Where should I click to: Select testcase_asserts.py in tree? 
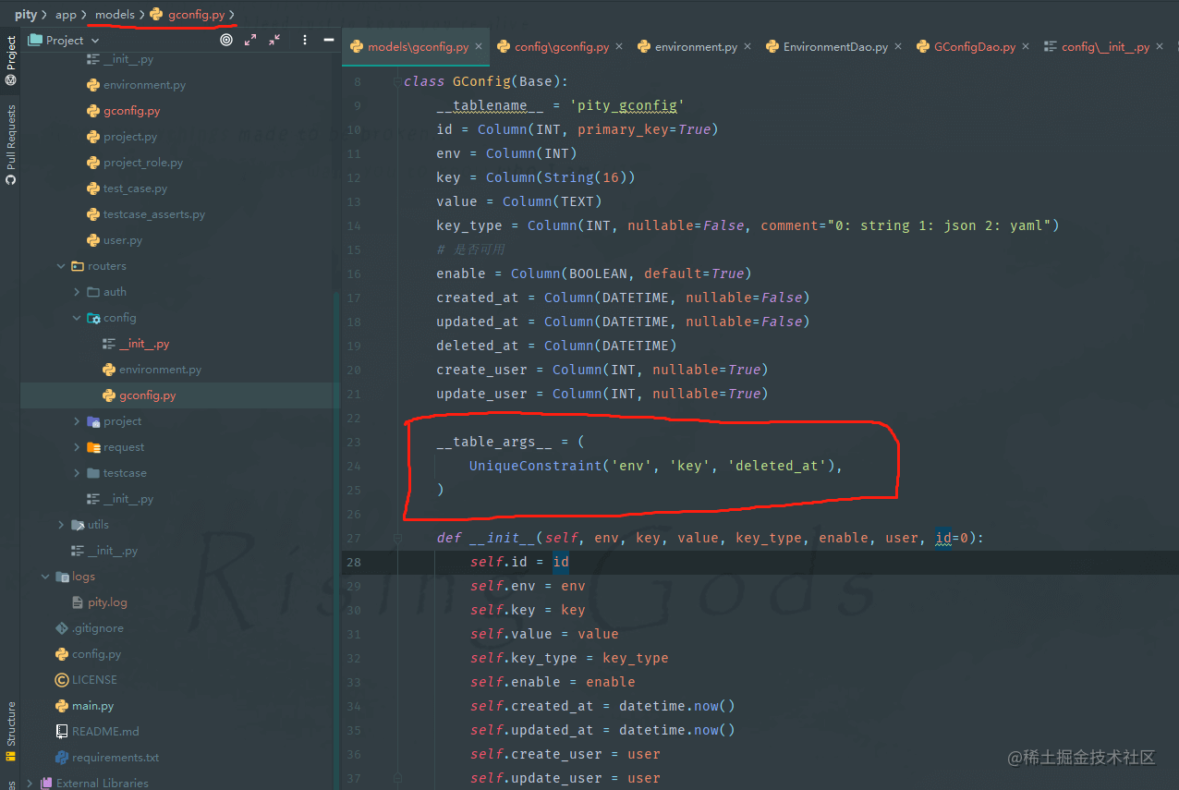pyautogui.click(x=154, y=214)
